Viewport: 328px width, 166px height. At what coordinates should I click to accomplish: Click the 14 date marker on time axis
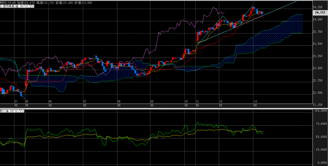(254, 101)
